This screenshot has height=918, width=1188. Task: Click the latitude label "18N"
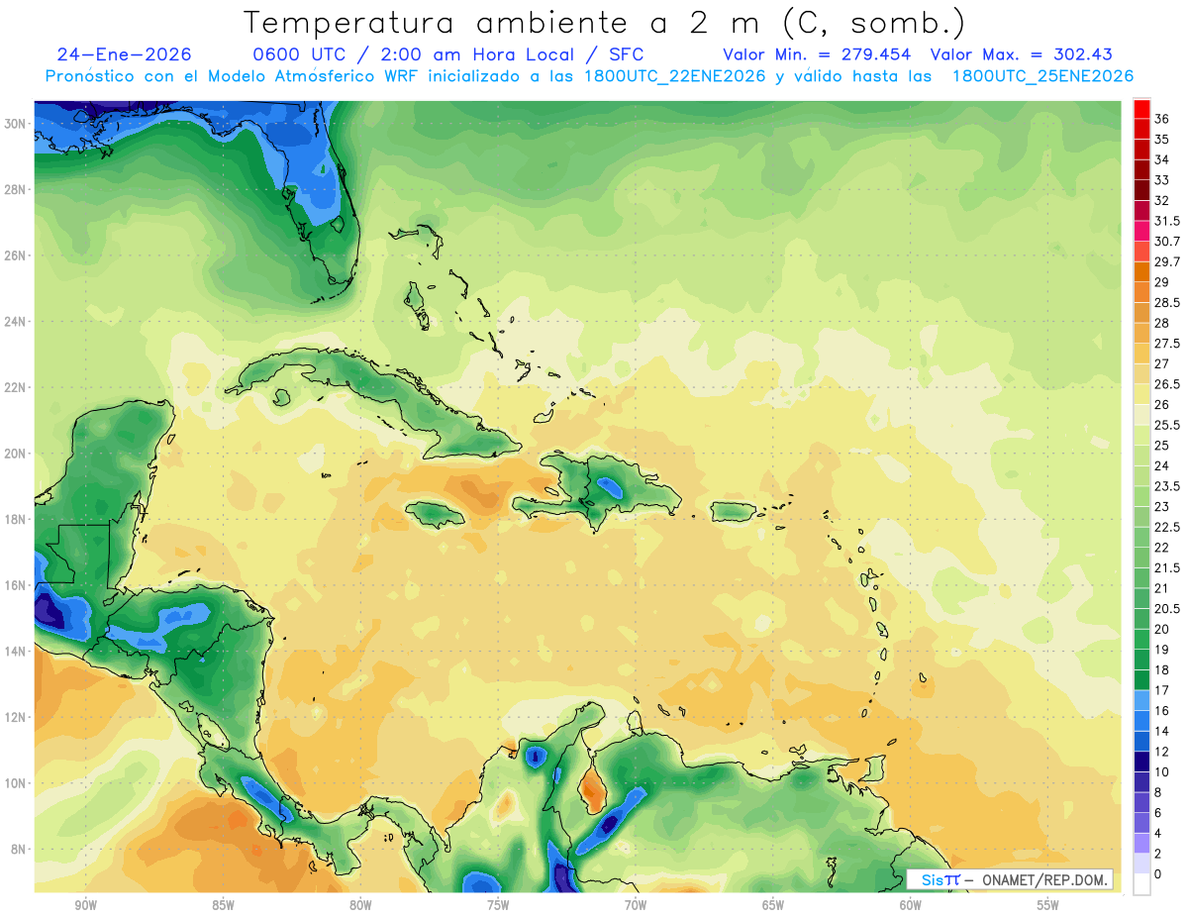pyautogui.click(x=17, y=519)
